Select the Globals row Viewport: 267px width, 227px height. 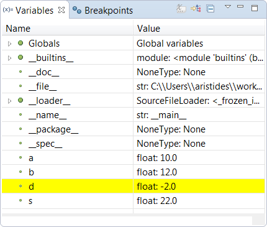click(x=133, y=44)
